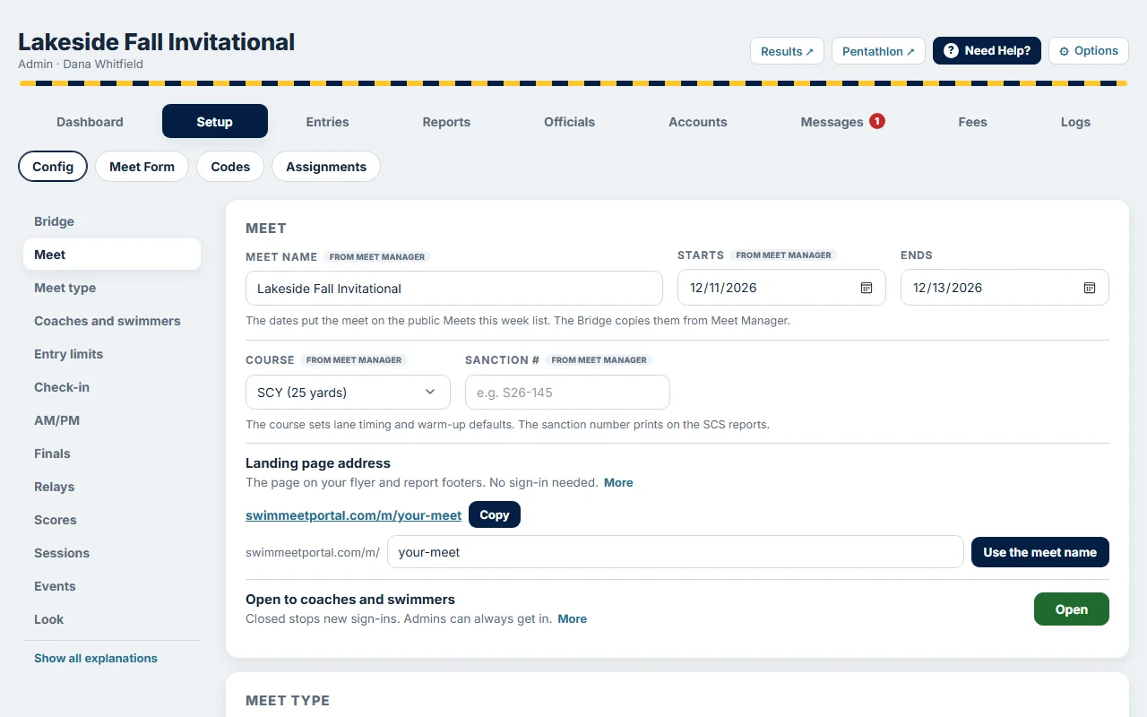Open AM/PM section in sidebar

(x=112, y=420)
